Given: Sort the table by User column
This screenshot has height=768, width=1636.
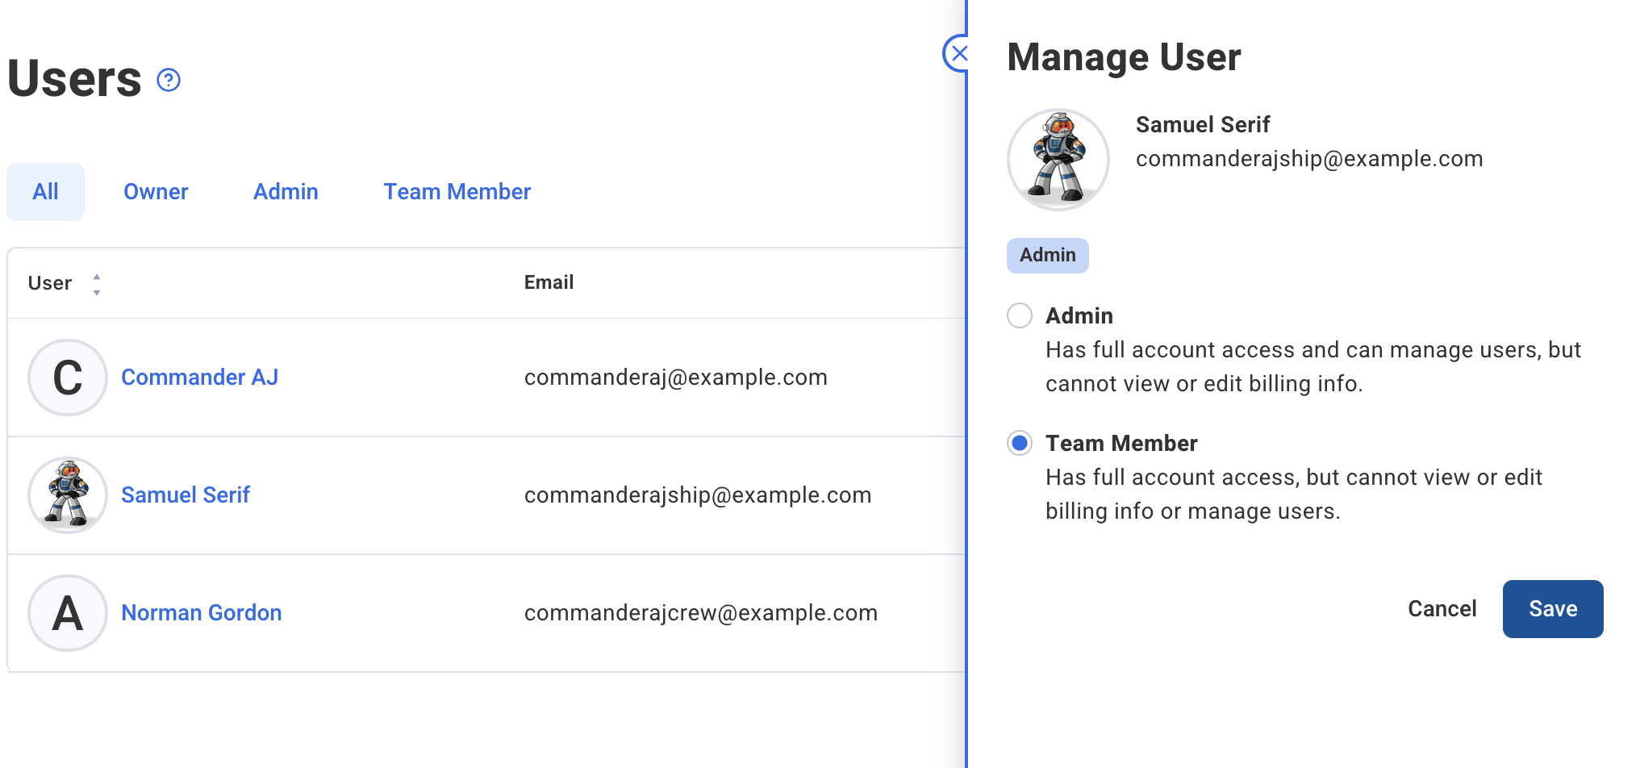Looking at the screenshot, I should tap(97, 284).
